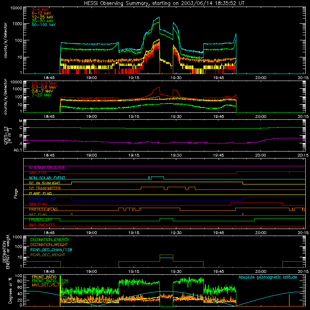Image resolution: width=310 pixels, height=310 pixels.
Task: Click the counts/s/detector title of the MeV panel
Action: [x=5, y=96]
